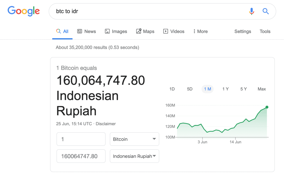Select the 5D chart range
Viewport: 284px width, 177px height.
[190, 89]
